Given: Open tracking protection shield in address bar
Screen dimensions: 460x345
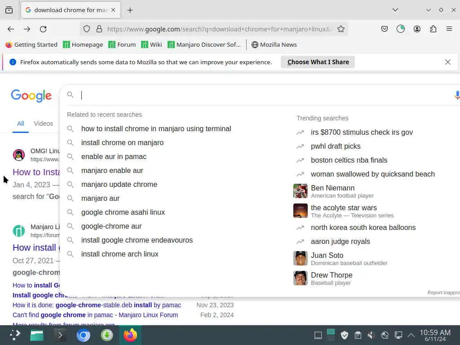Looking at the screenshot, I should [87, 29].
